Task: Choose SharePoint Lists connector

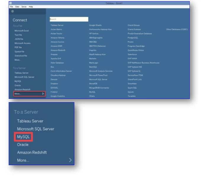Action: pos(135,79)
